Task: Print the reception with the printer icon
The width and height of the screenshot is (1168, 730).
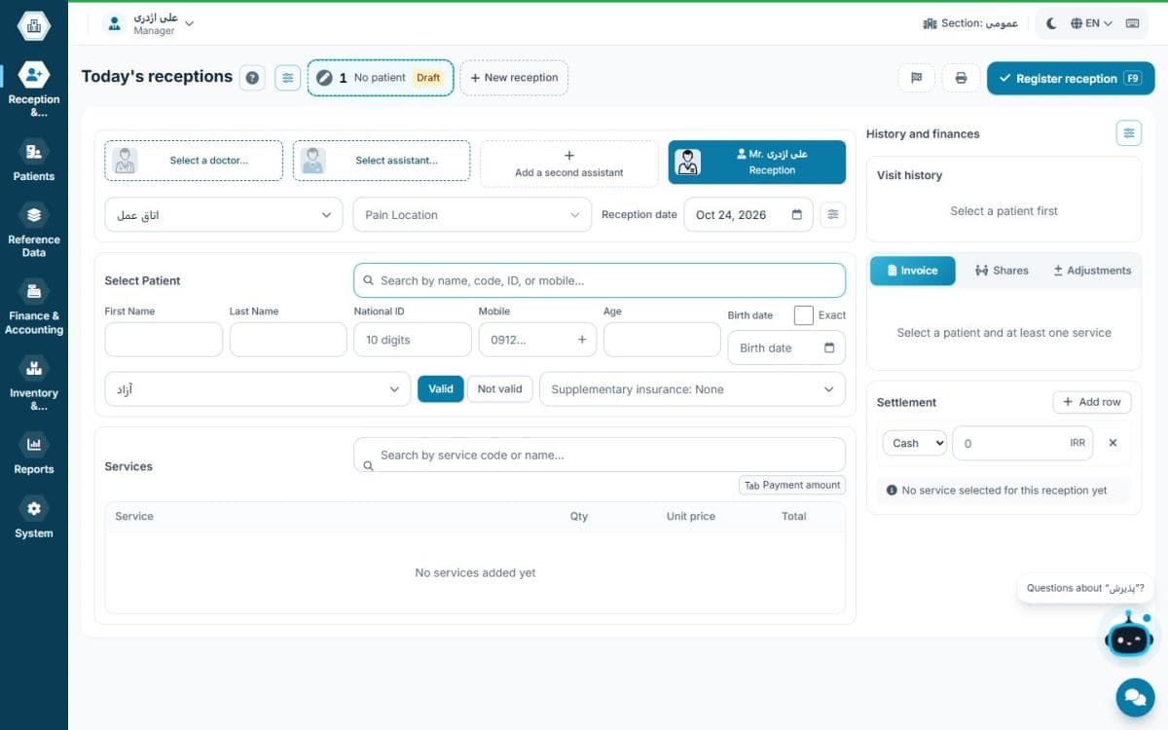Action: point(961,78)
